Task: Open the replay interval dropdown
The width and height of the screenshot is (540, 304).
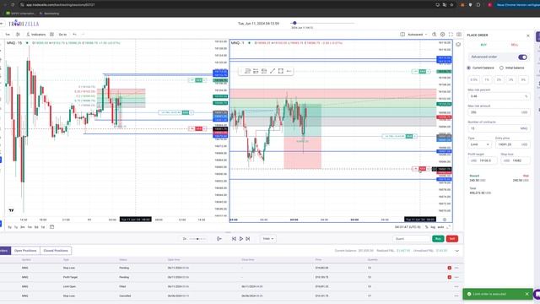Action: tap(268, 238)
